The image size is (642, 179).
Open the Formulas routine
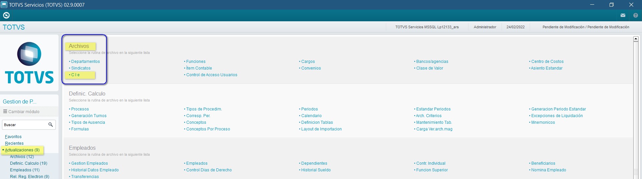[80, 129]
